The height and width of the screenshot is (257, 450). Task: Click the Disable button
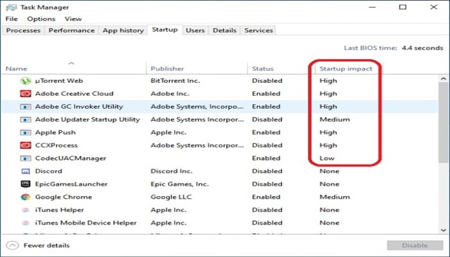415,245
